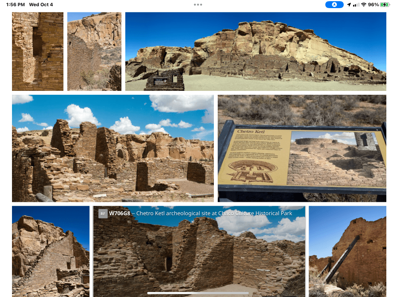Screen dimensions: 396x297
Task: Open the curved wall beneath cliff photo
Action: pyautogui.click(x=94, y=51)
